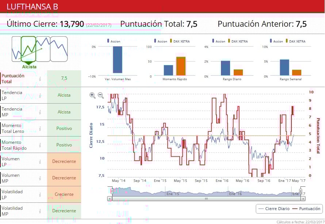This screenshot has width=325, height=224.
Task: Click the Cálculos a fecha footer text
Action: 301,222
